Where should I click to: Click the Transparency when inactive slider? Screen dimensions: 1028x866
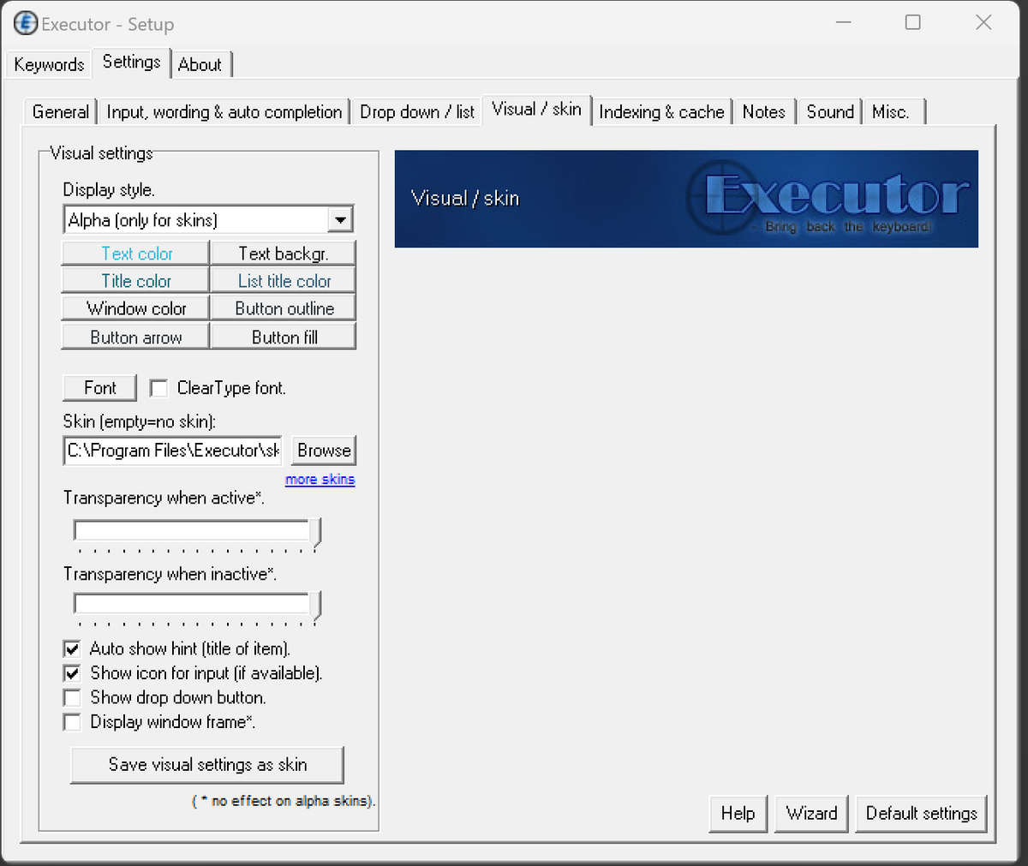(x=198, y=606)
